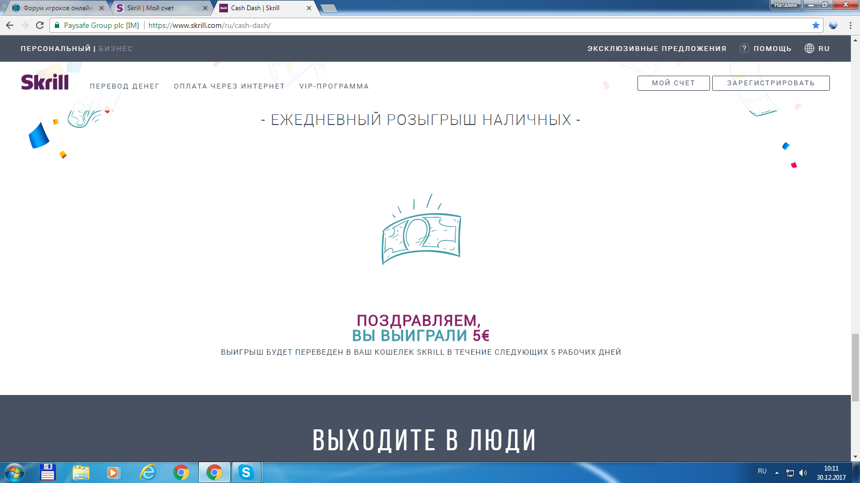Go back to previous page

(x=10, y=25)
